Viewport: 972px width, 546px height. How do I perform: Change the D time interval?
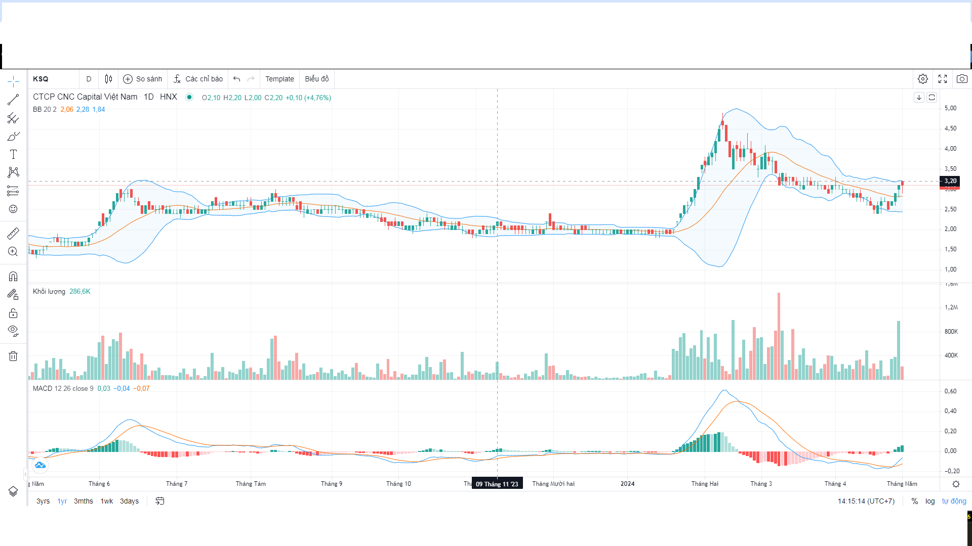click(89, 79)
